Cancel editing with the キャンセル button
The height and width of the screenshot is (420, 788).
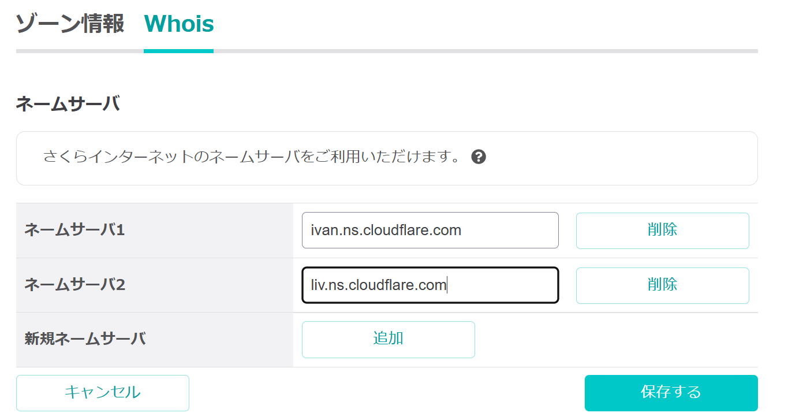tap(102, 392)
